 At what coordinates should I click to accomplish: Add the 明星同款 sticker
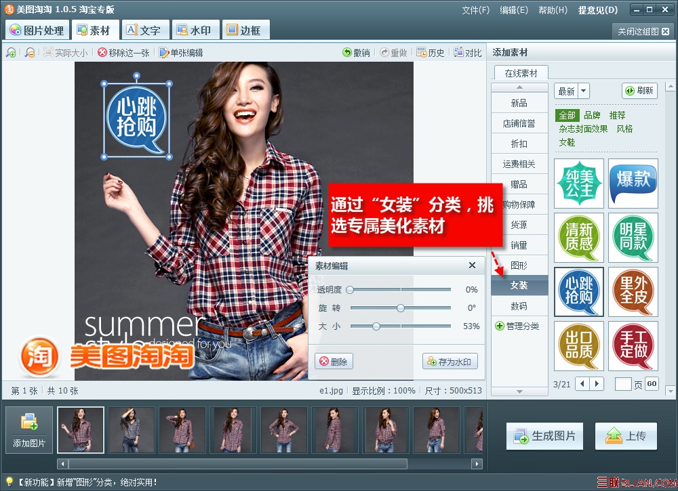point(633,238)
